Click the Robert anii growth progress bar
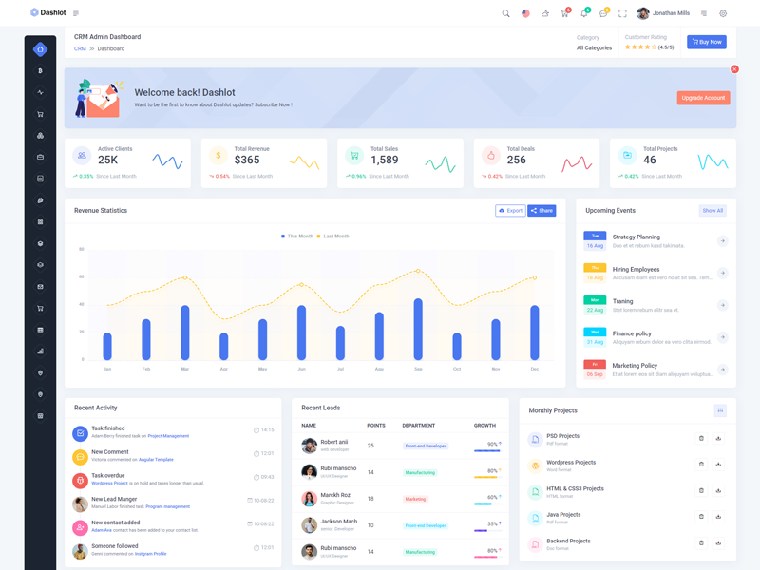This screenshot has height=570, width=760. 486,450
